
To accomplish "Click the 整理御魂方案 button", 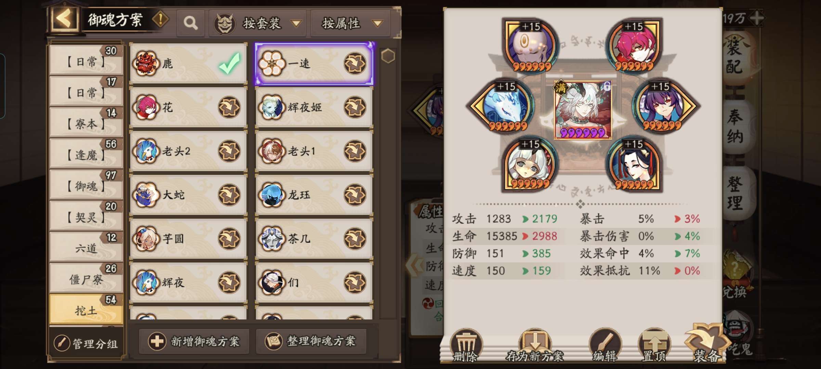I will click(311, 341).
